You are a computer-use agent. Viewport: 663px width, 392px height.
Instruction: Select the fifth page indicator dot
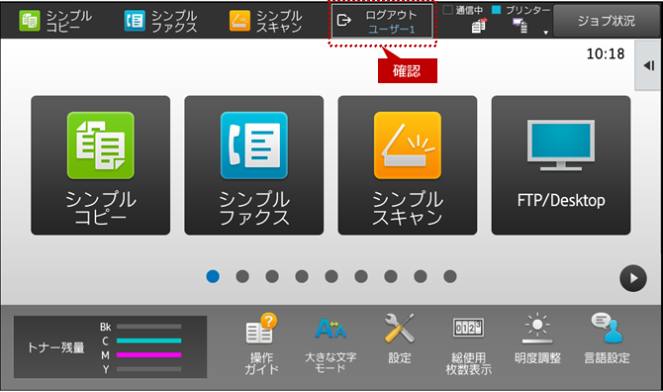click(331, 276)
